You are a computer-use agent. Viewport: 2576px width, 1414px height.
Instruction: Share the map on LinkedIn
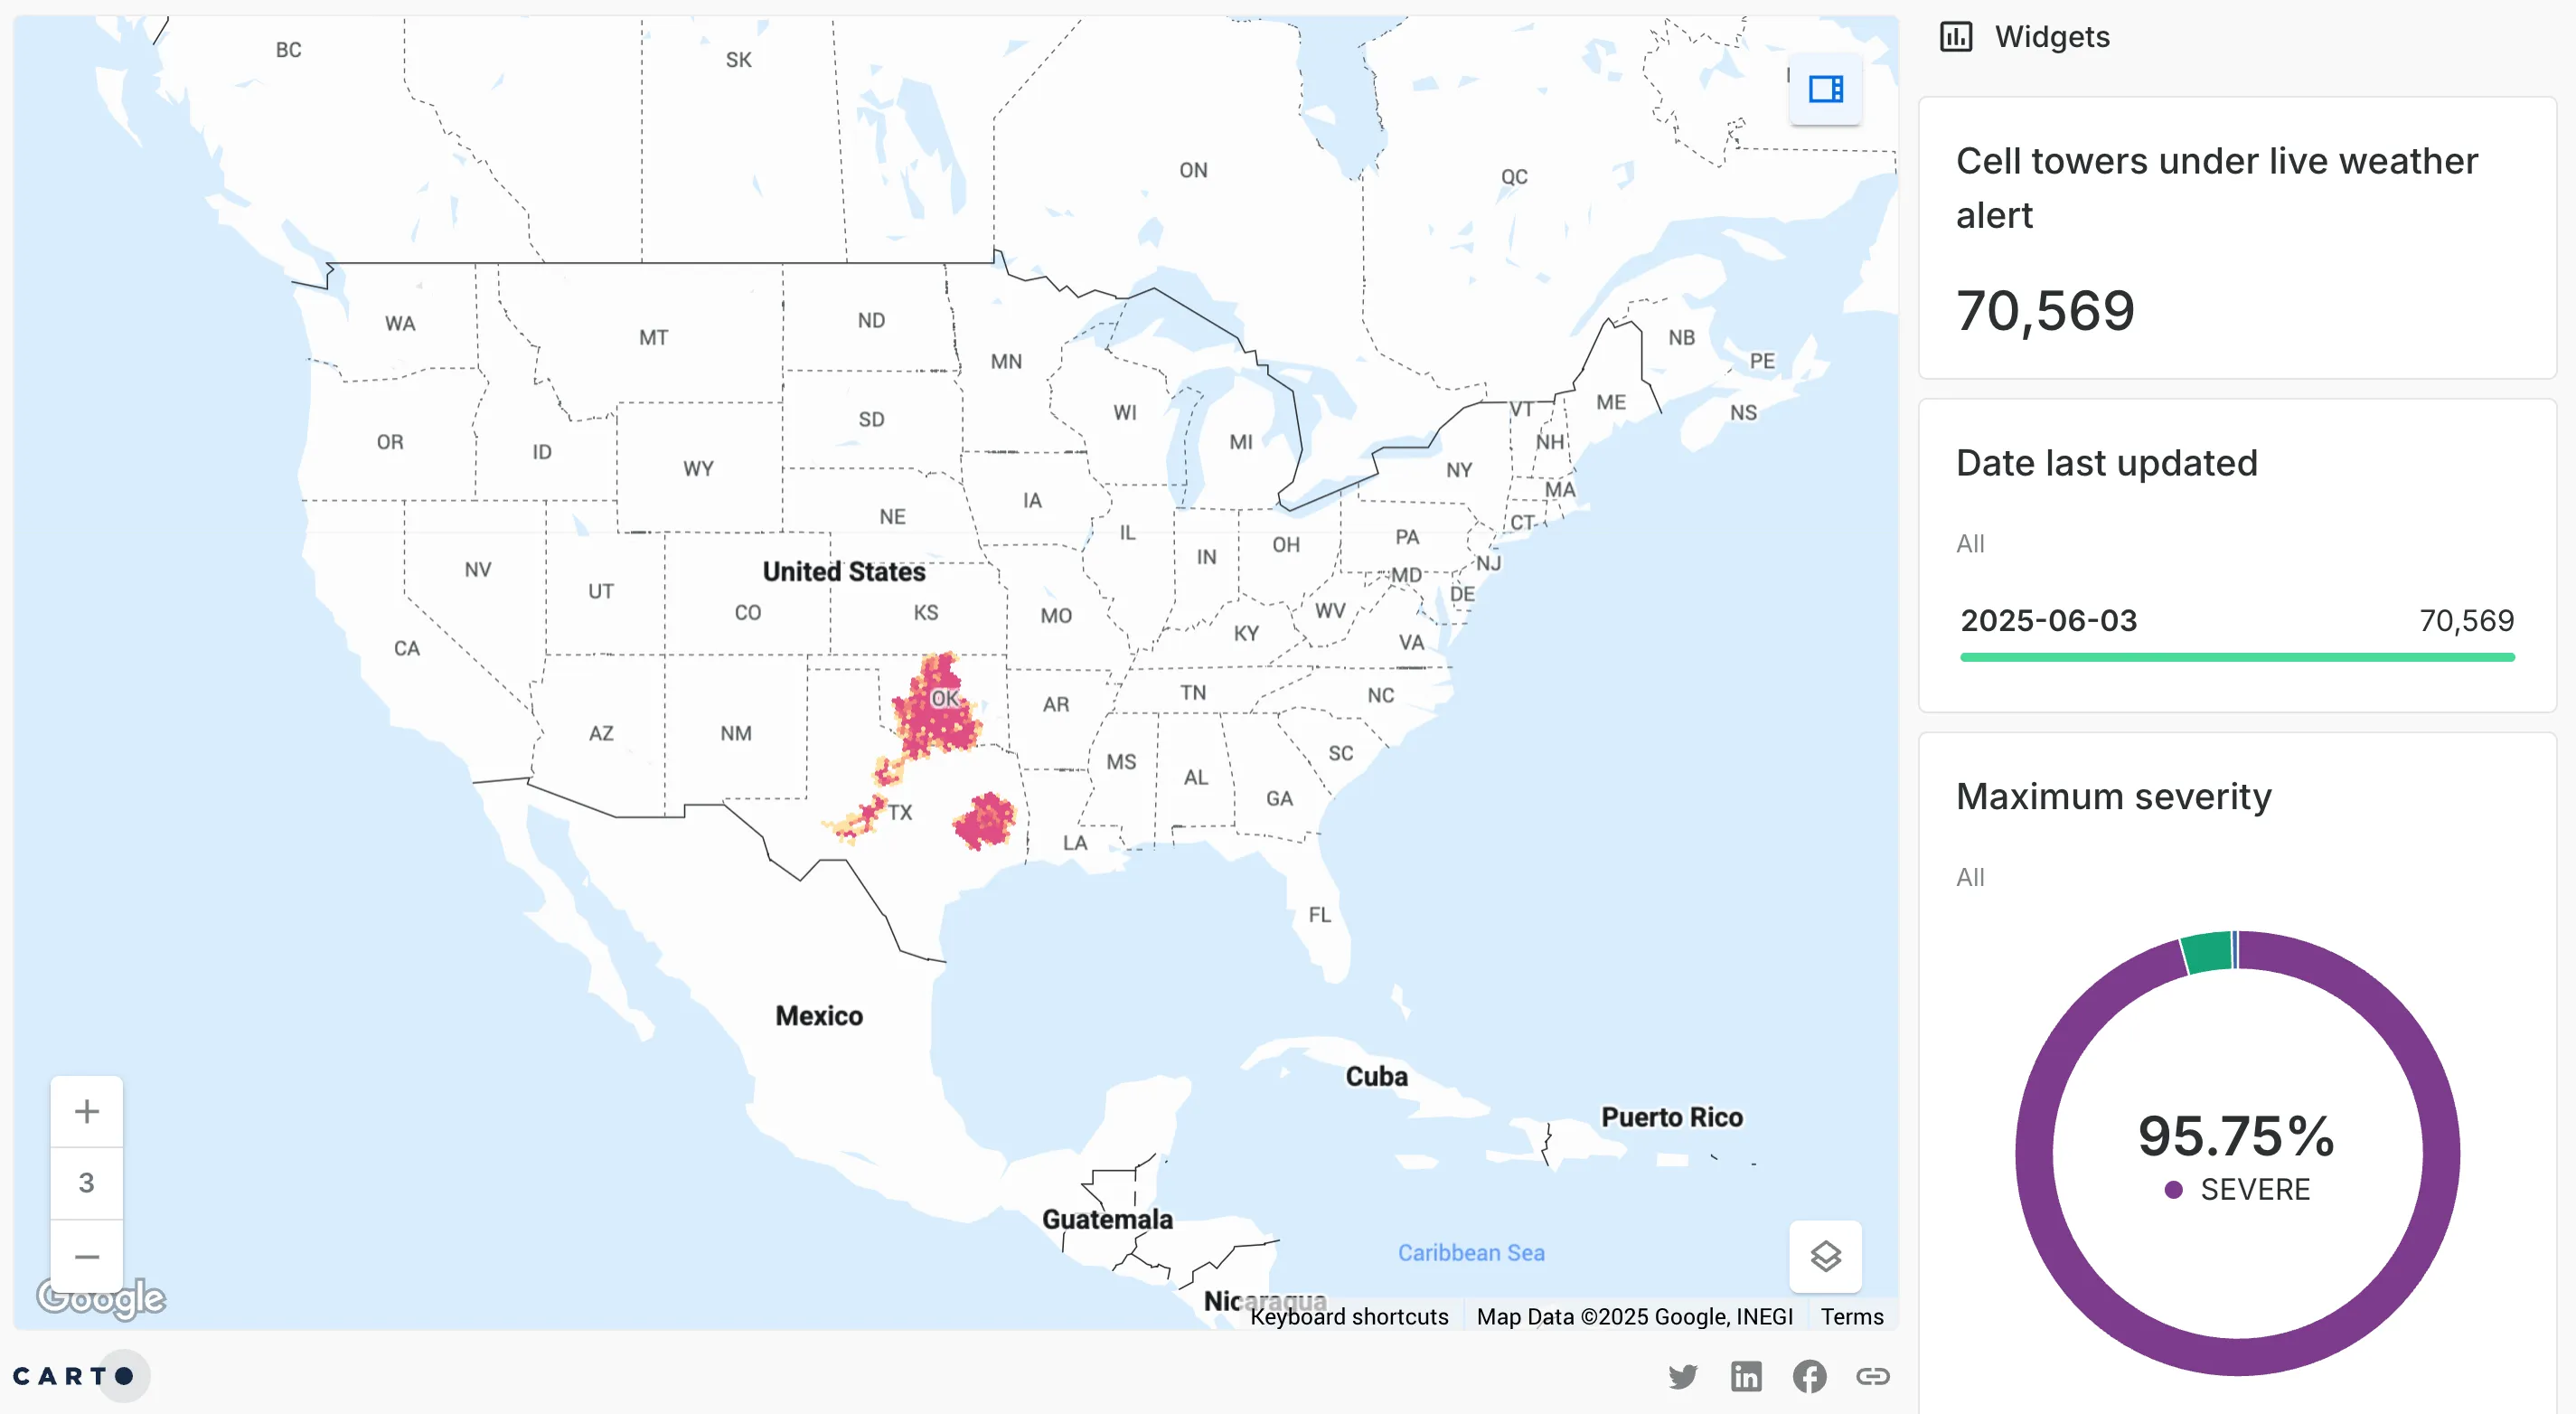click(x=1746, y=1376)
